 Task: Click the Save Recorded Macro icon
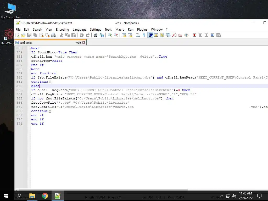[x=219, y=35]
